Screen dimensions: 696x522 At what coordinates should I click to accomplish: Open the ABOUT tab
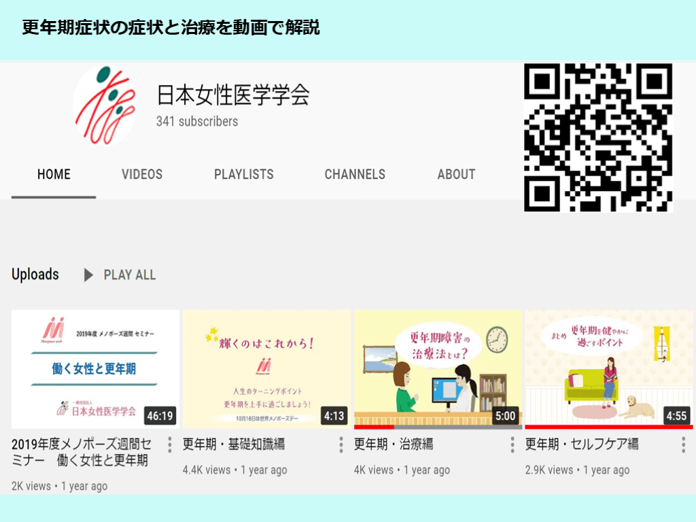pos(456,175)
